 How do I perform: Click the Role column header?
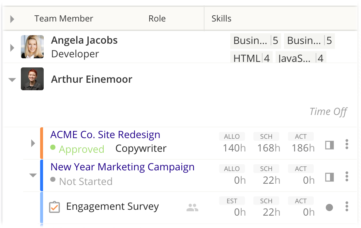pos(157,19)
